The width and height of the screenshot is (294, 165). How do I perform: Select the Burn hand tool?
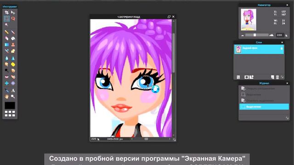pyautogui.click(x=13, y=71)
